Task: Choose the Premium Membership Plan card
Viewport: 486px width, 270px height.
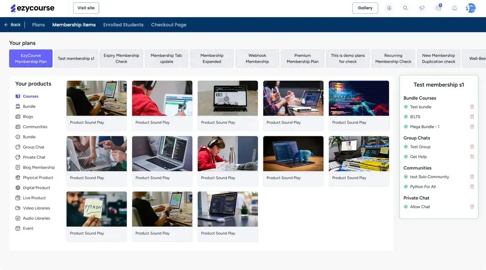Action: [302, 58]
